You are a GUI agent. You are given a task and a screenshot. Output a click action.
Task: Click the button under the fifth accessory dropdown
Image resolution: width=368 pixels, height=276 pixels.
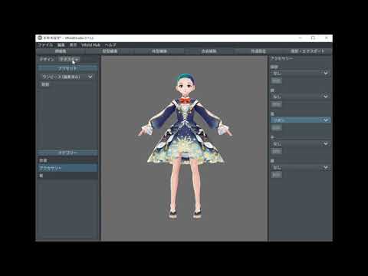276,175
